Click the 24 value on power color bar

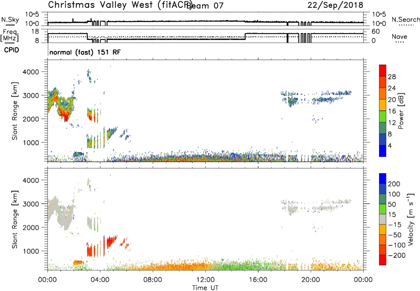392,88
